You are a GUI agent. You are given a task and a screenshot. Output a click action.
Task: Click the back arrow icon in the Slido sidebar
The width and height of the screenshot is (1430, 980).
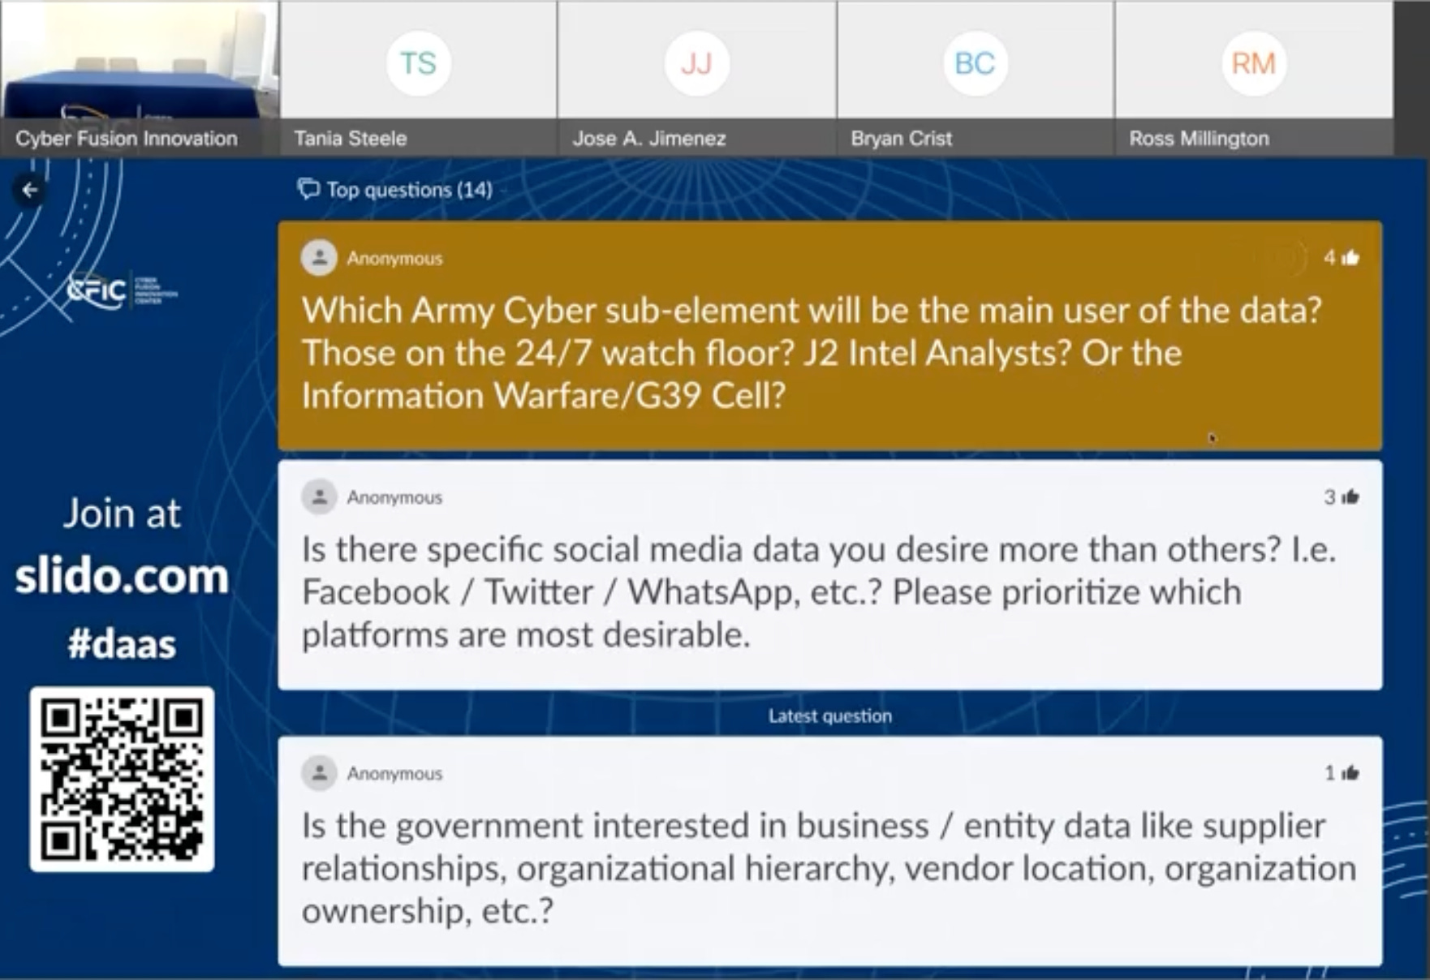tap(30, 190)
